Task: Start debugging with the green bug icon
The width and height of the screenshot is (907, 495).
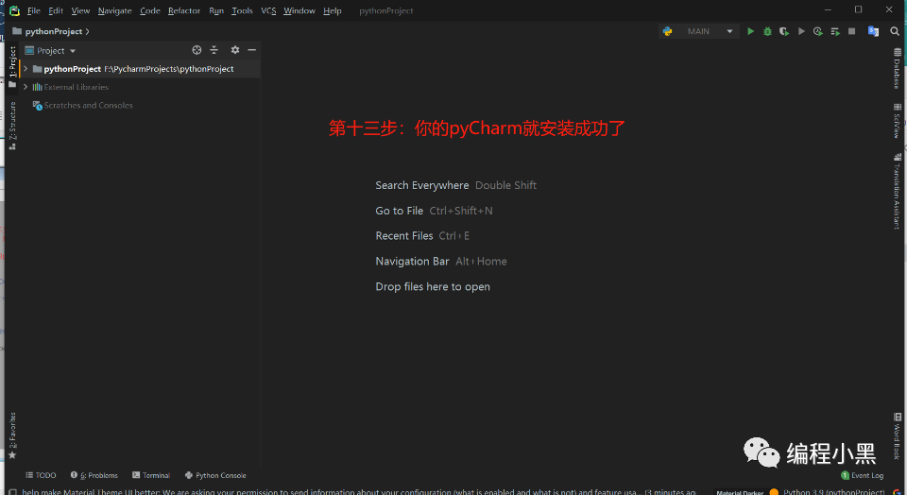Action: [767, 31]
